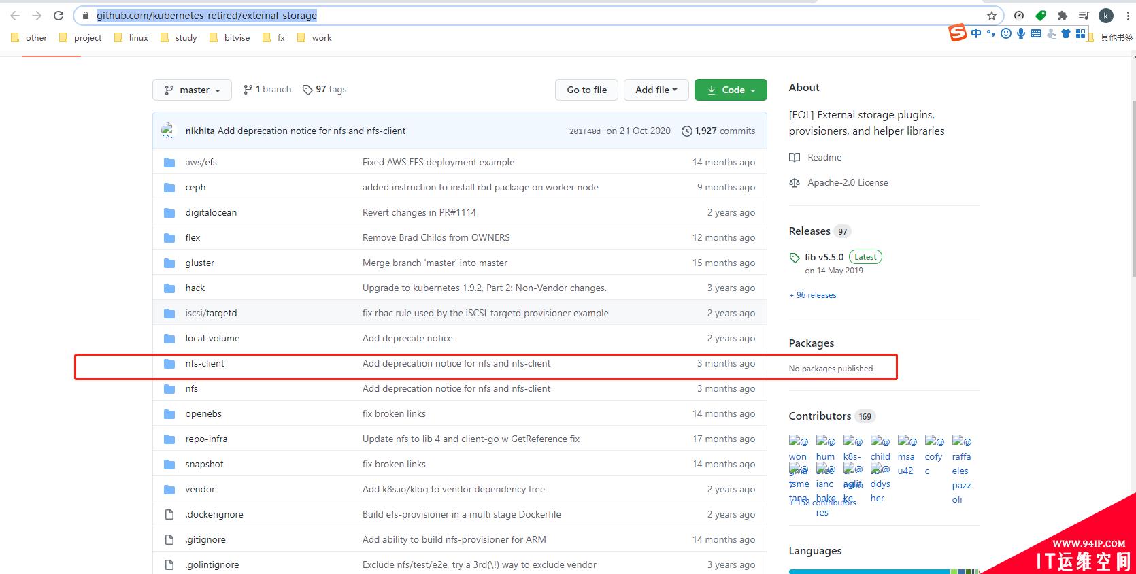Image resolution: width=1136 pixels, height=574 pixels.
Task: Click the license scale icon
Action: (x=795, y=182)
